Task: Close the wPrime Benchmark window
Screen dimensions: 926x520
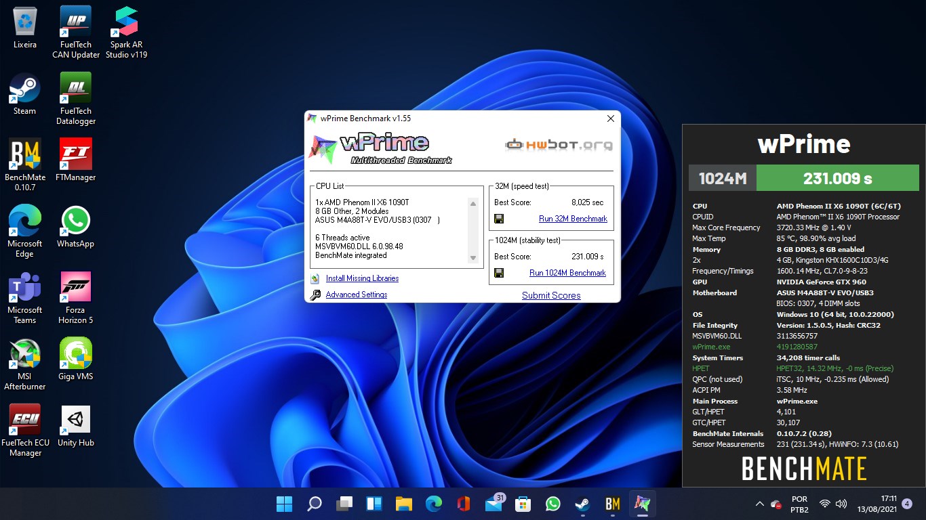Action: (610, 118)
